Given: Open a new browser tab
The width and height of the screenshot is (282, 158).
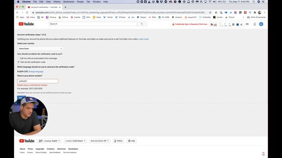Looking at the screenshot, I should click(x=66, y=7).
